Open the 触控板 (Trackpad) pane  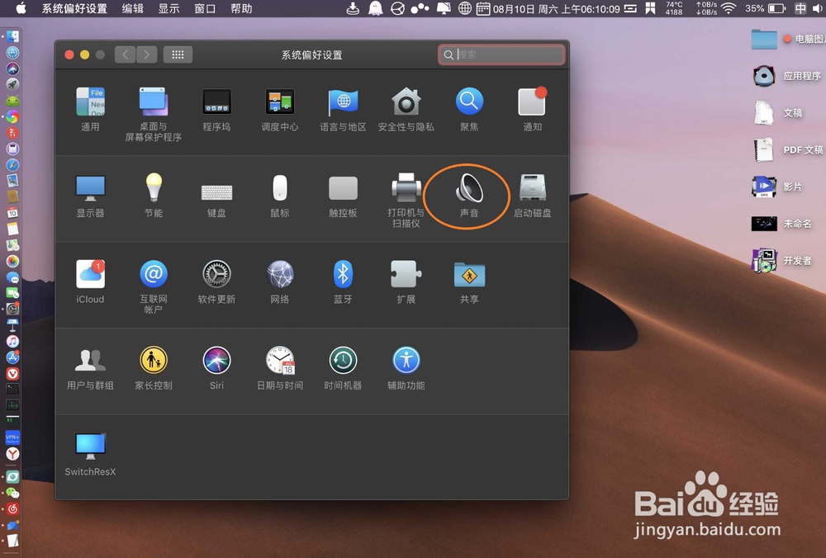[343, 197]
